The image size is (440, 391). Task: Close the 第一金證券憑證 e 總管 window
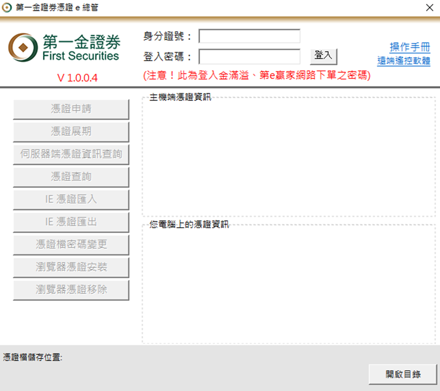pos(429,7)
